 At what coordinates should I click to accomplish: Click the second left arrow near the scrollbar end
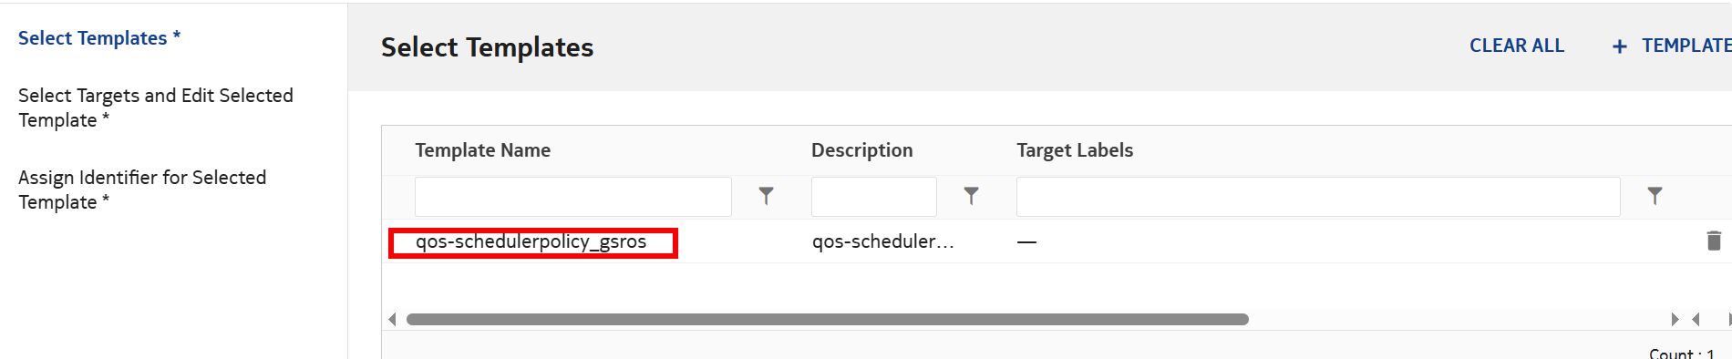(x=1696, y=319)
